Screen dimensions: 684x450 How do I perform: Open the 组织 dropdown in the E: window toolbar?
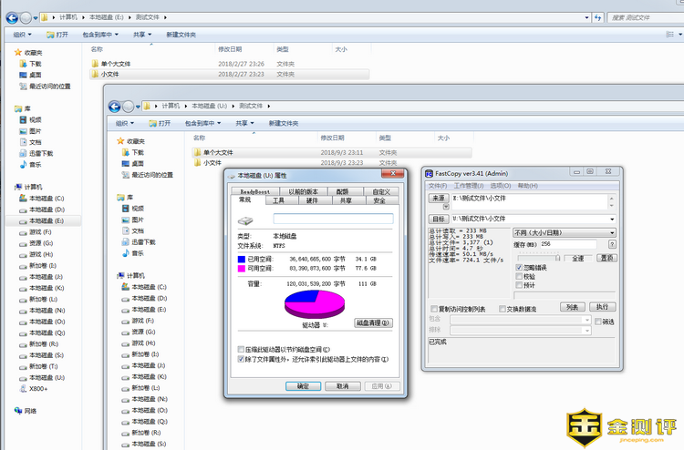pyautogui.click(x=24, y=35)
